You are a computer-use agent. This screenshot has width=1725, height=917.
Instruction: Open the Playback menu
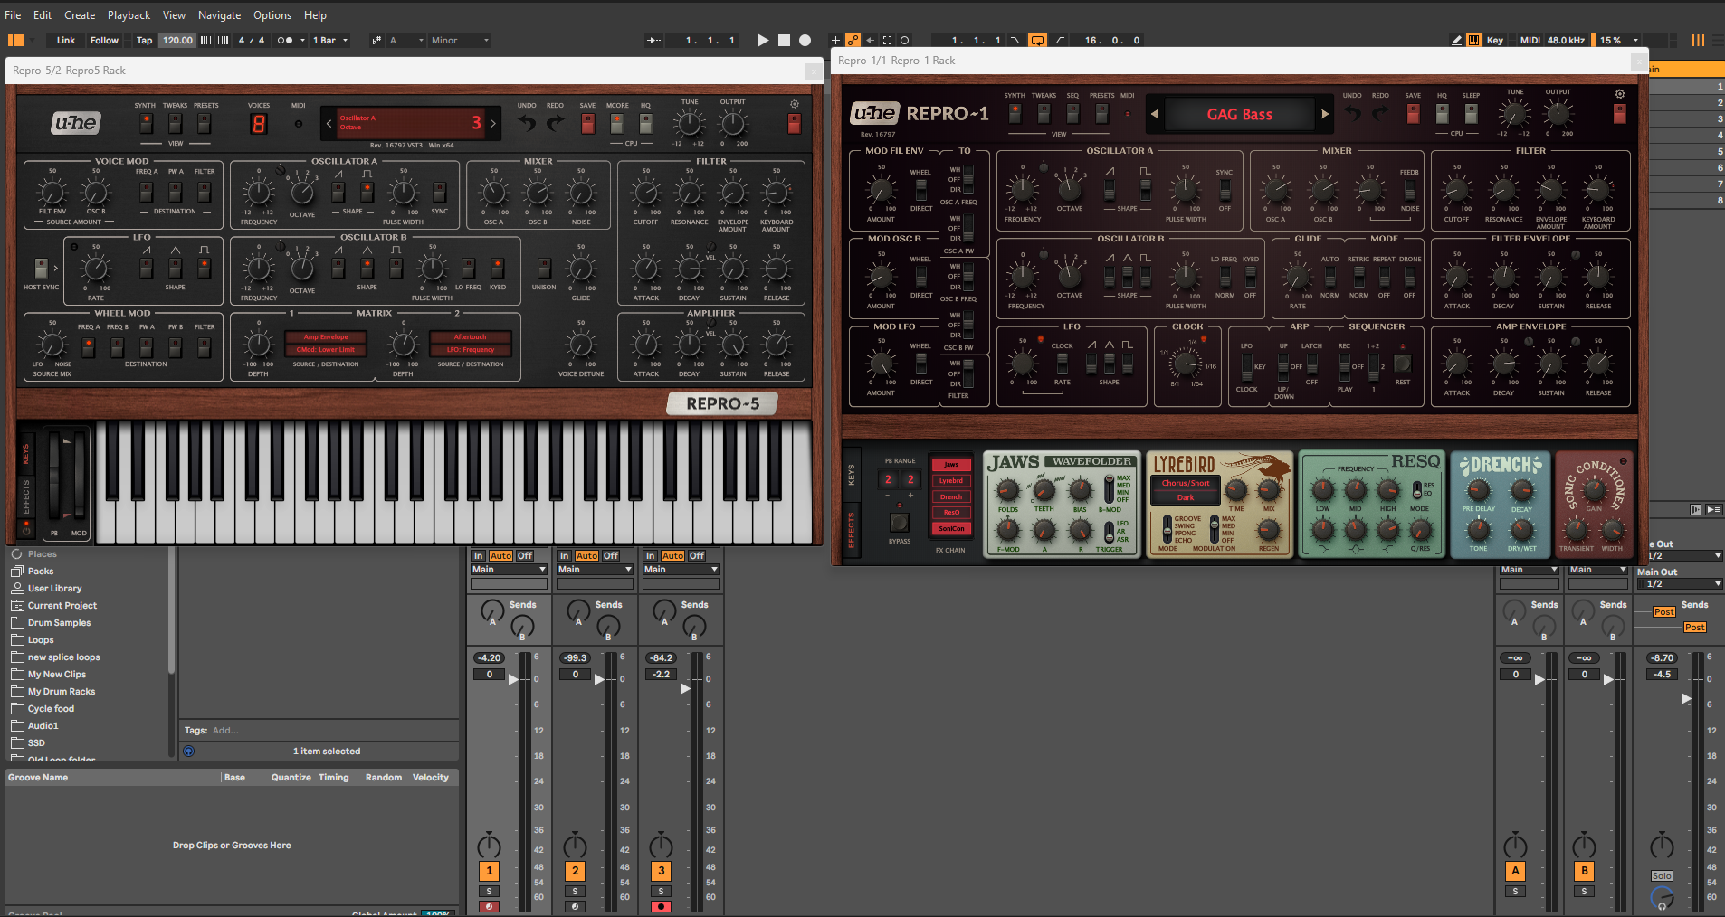[129, 14]
